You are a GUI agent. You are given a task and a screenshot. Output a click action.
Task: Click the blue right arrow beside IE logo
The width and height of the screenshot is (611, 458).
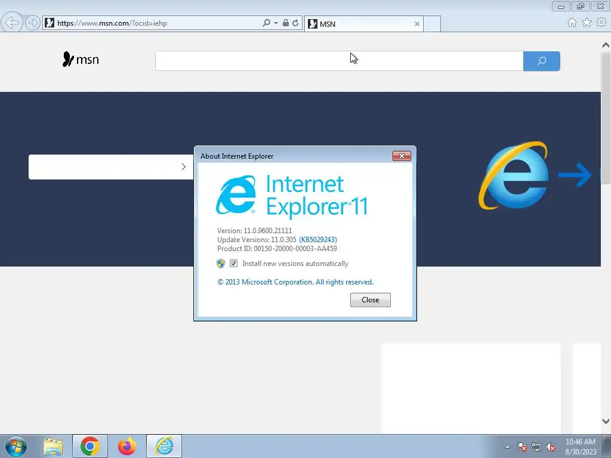pyautogui.click(x=575, y=175)
